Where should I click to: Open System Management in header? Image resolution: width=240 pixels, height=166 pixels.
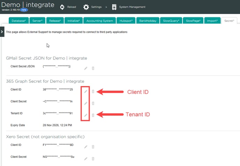[114, 7]
